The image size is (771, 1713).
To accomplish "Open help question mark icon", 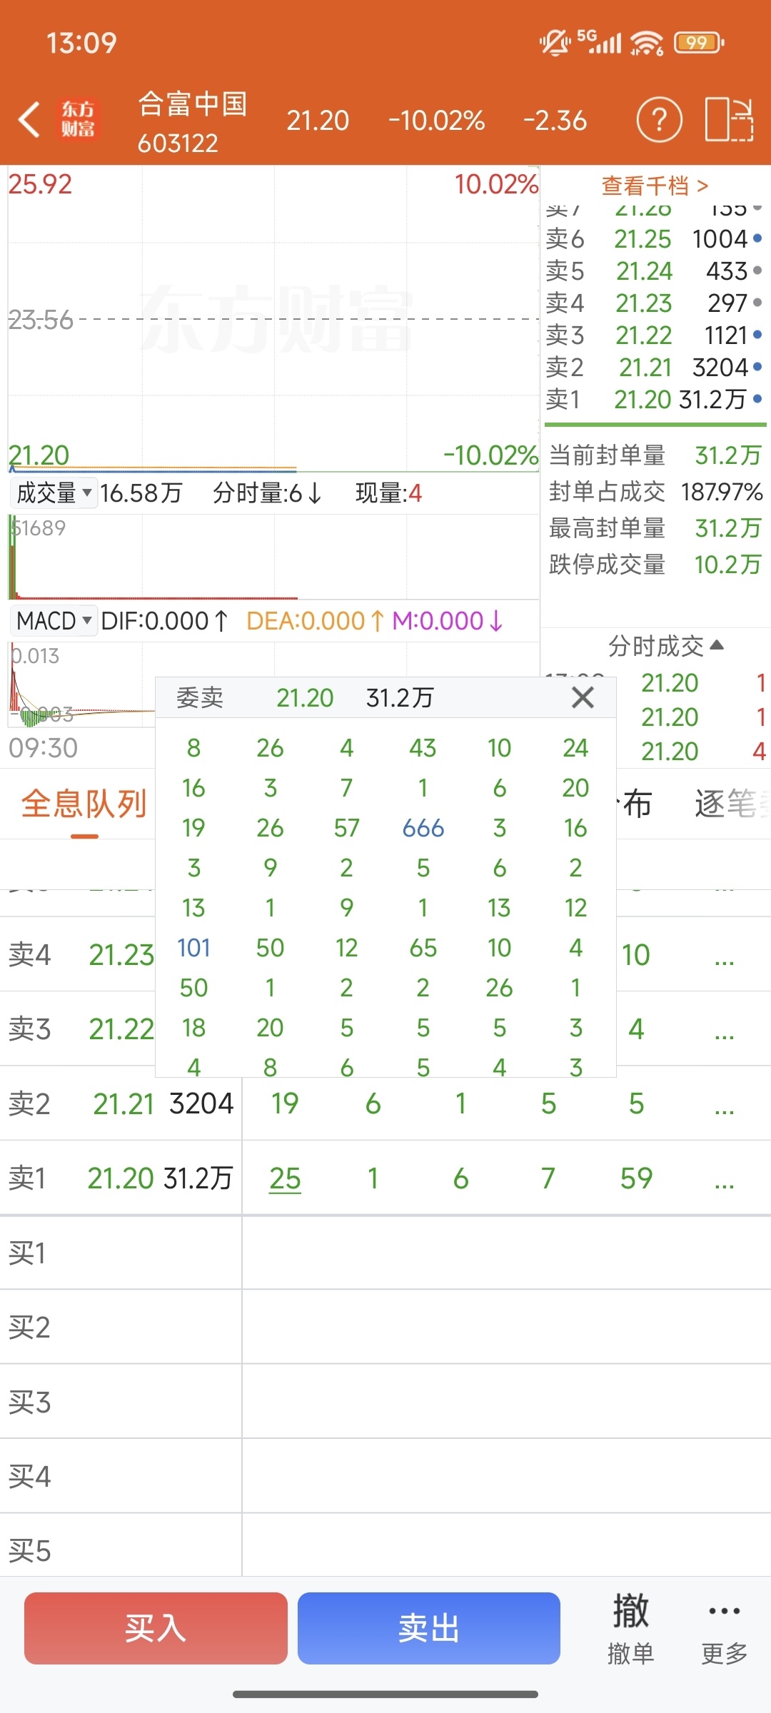I will 659,119.
